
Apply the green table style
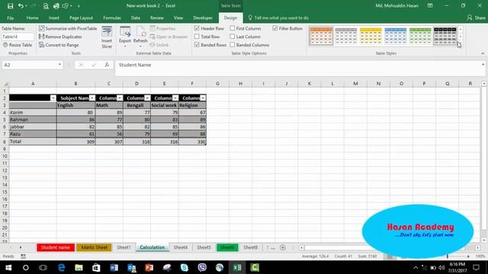(420, 36)
